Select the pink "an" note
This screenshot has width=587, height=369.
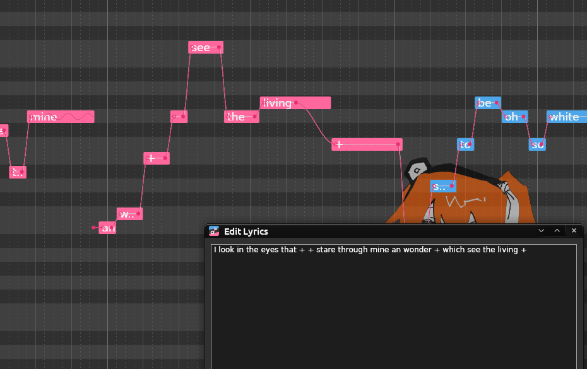(108, 228)
